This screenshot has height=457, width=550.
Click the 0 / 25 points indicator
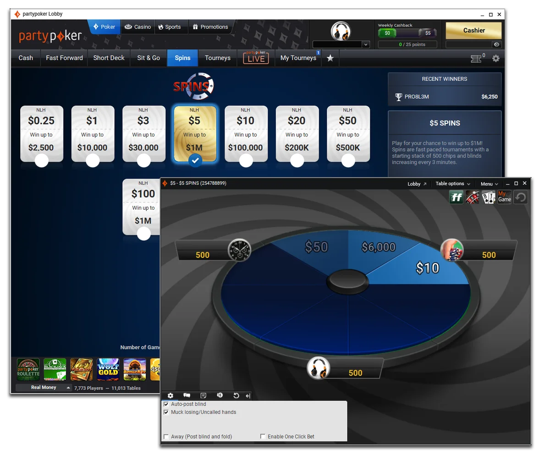(x=407, y=45)
